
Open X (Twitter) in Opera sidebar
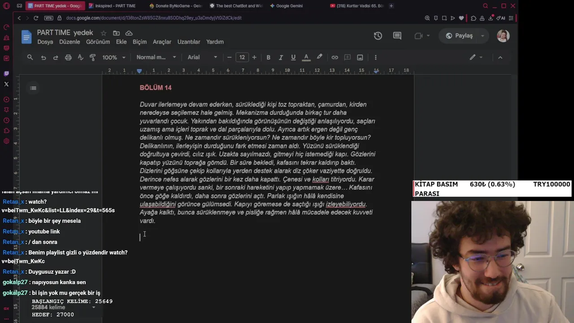(6, 84)
